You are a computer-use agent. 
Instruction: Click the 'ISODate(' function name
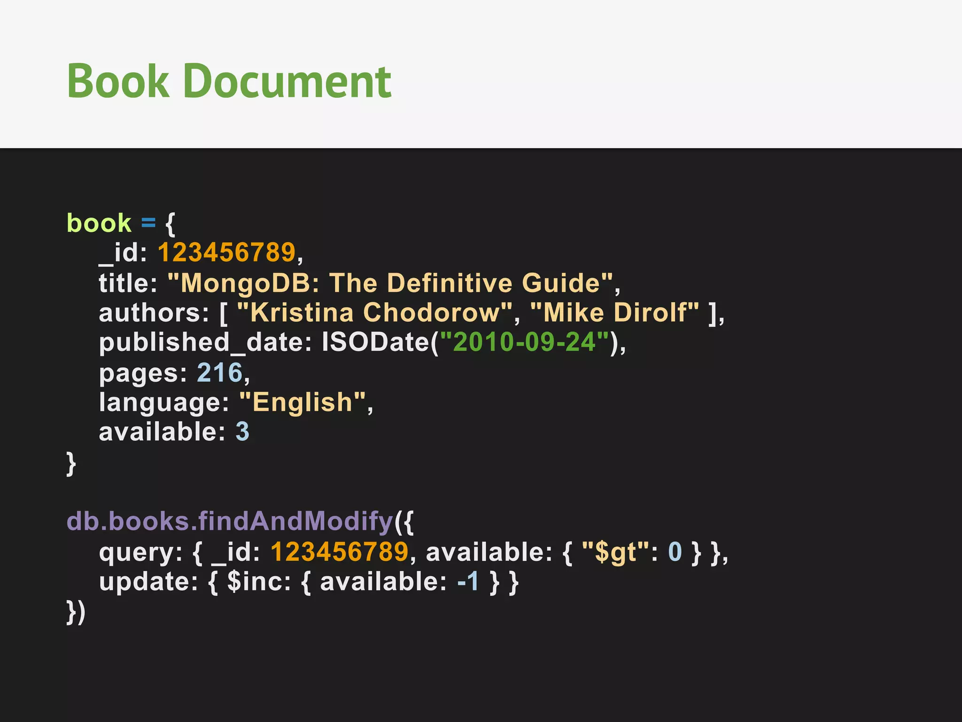pos(380,342)
